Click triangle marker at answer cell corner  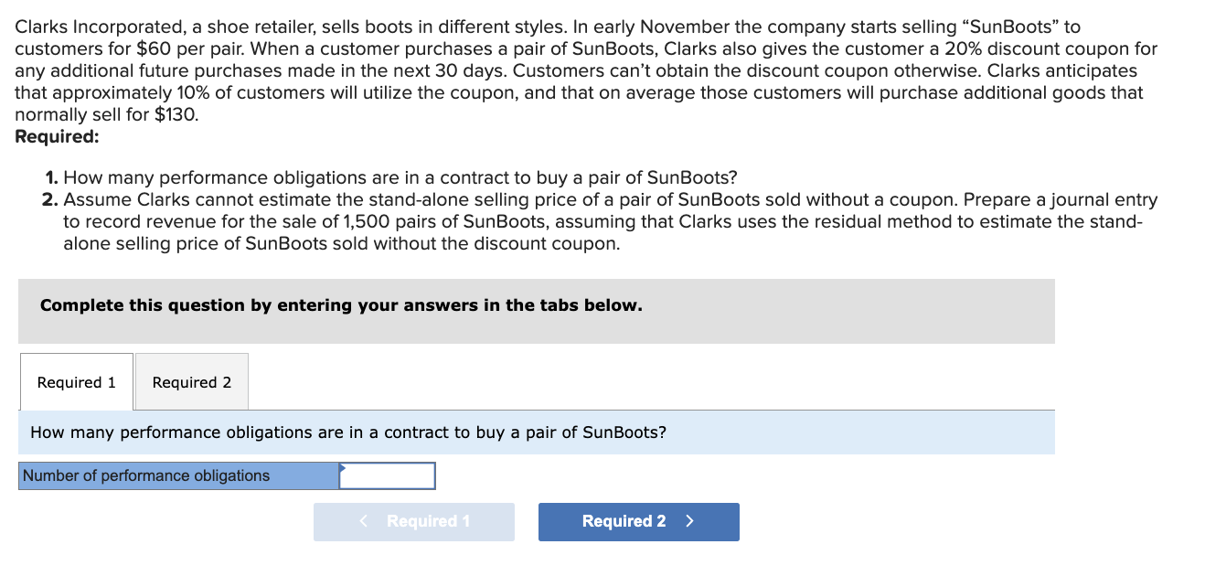point(343,466)
